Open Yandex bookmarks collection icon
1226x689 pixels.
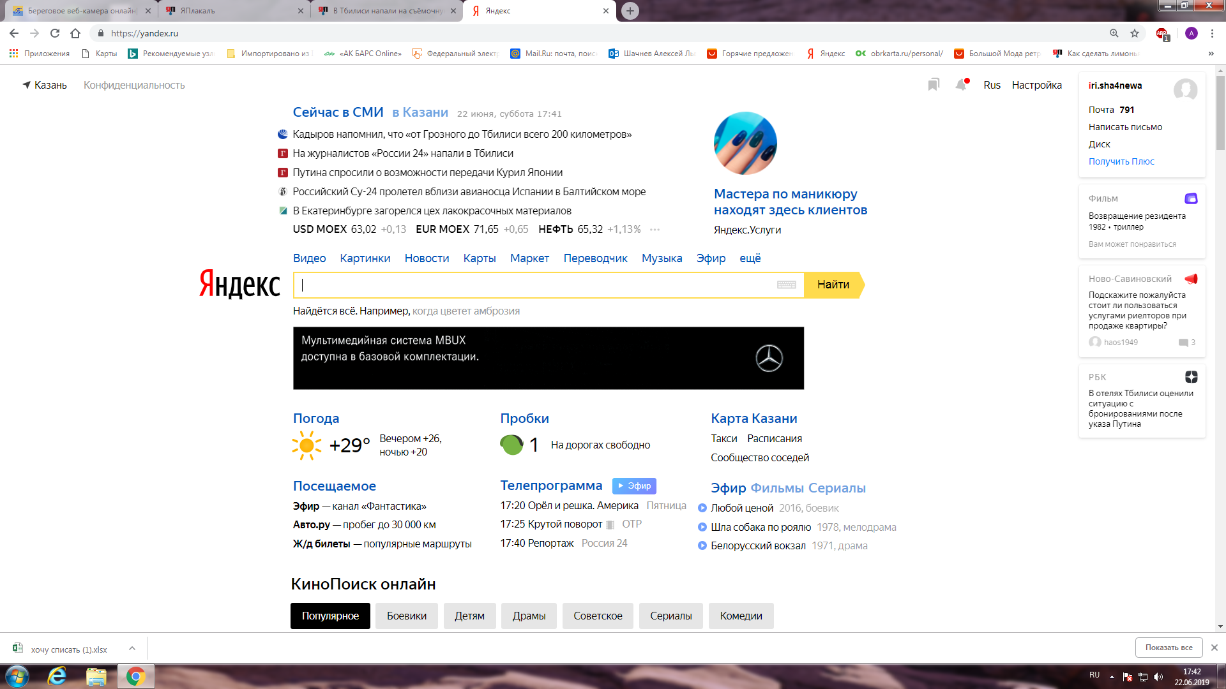coord(934,85)
